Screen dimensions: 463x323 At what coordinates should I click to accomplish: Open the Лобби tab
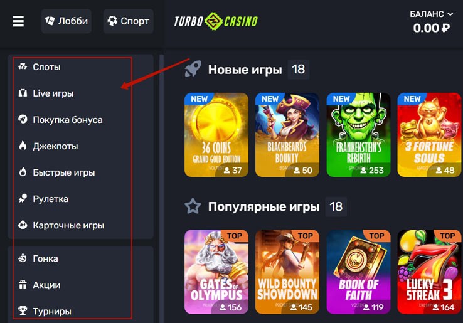(67, 21)
